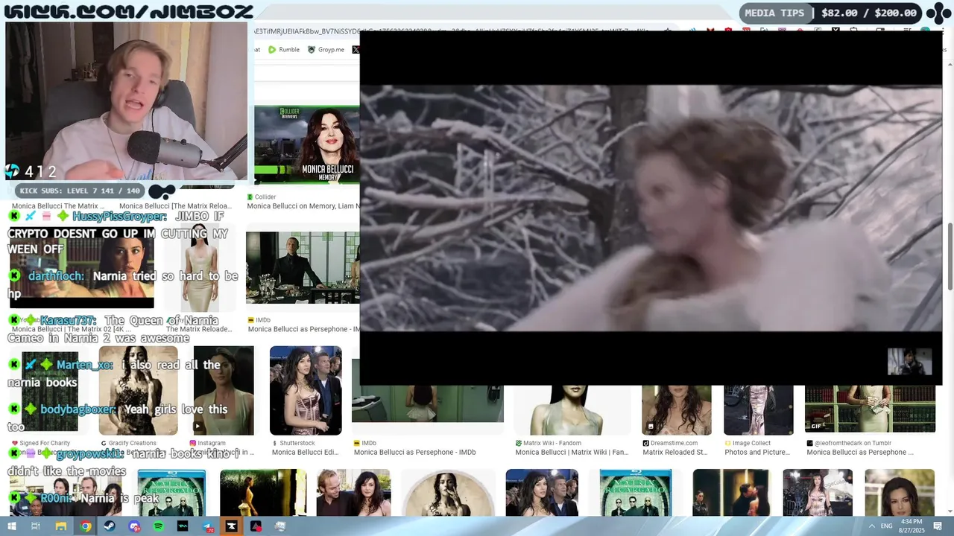Open the orange-highlighted taskbar app
This screenshot has height=536, width=954.
[x=232, y=526]
